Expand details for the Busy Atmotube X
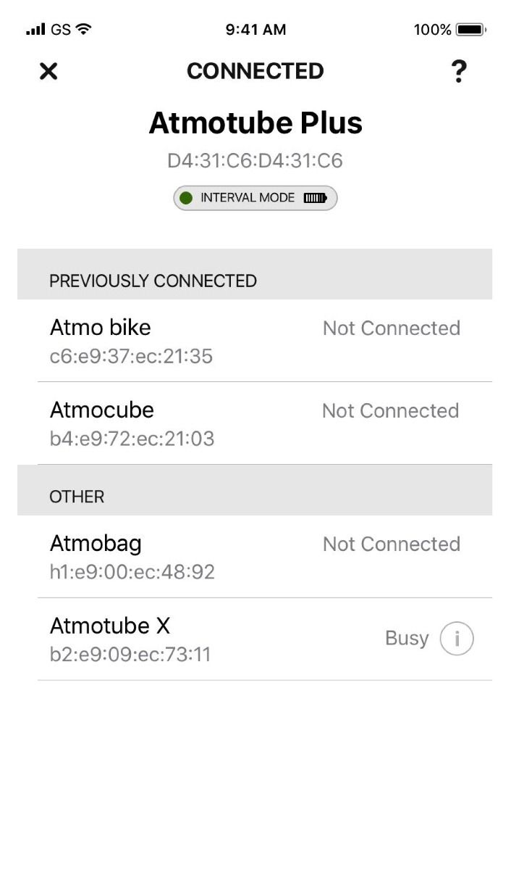 pos(456,637)
